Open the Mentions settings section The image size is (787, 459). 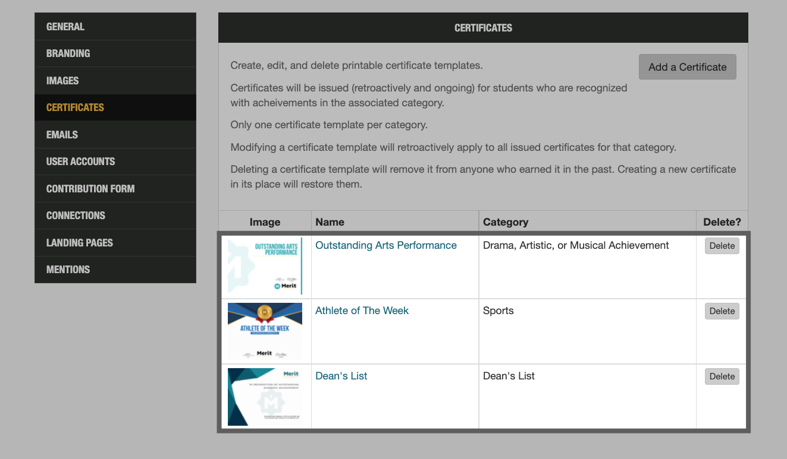click(68, 269)
